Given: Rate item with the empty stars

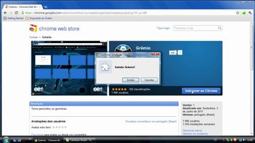Looking at the screenshot, I should [x=59, y=127].
